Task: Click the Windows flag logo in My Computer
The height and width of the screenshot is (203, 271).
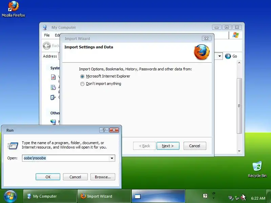Action: [x=235, y=35]
